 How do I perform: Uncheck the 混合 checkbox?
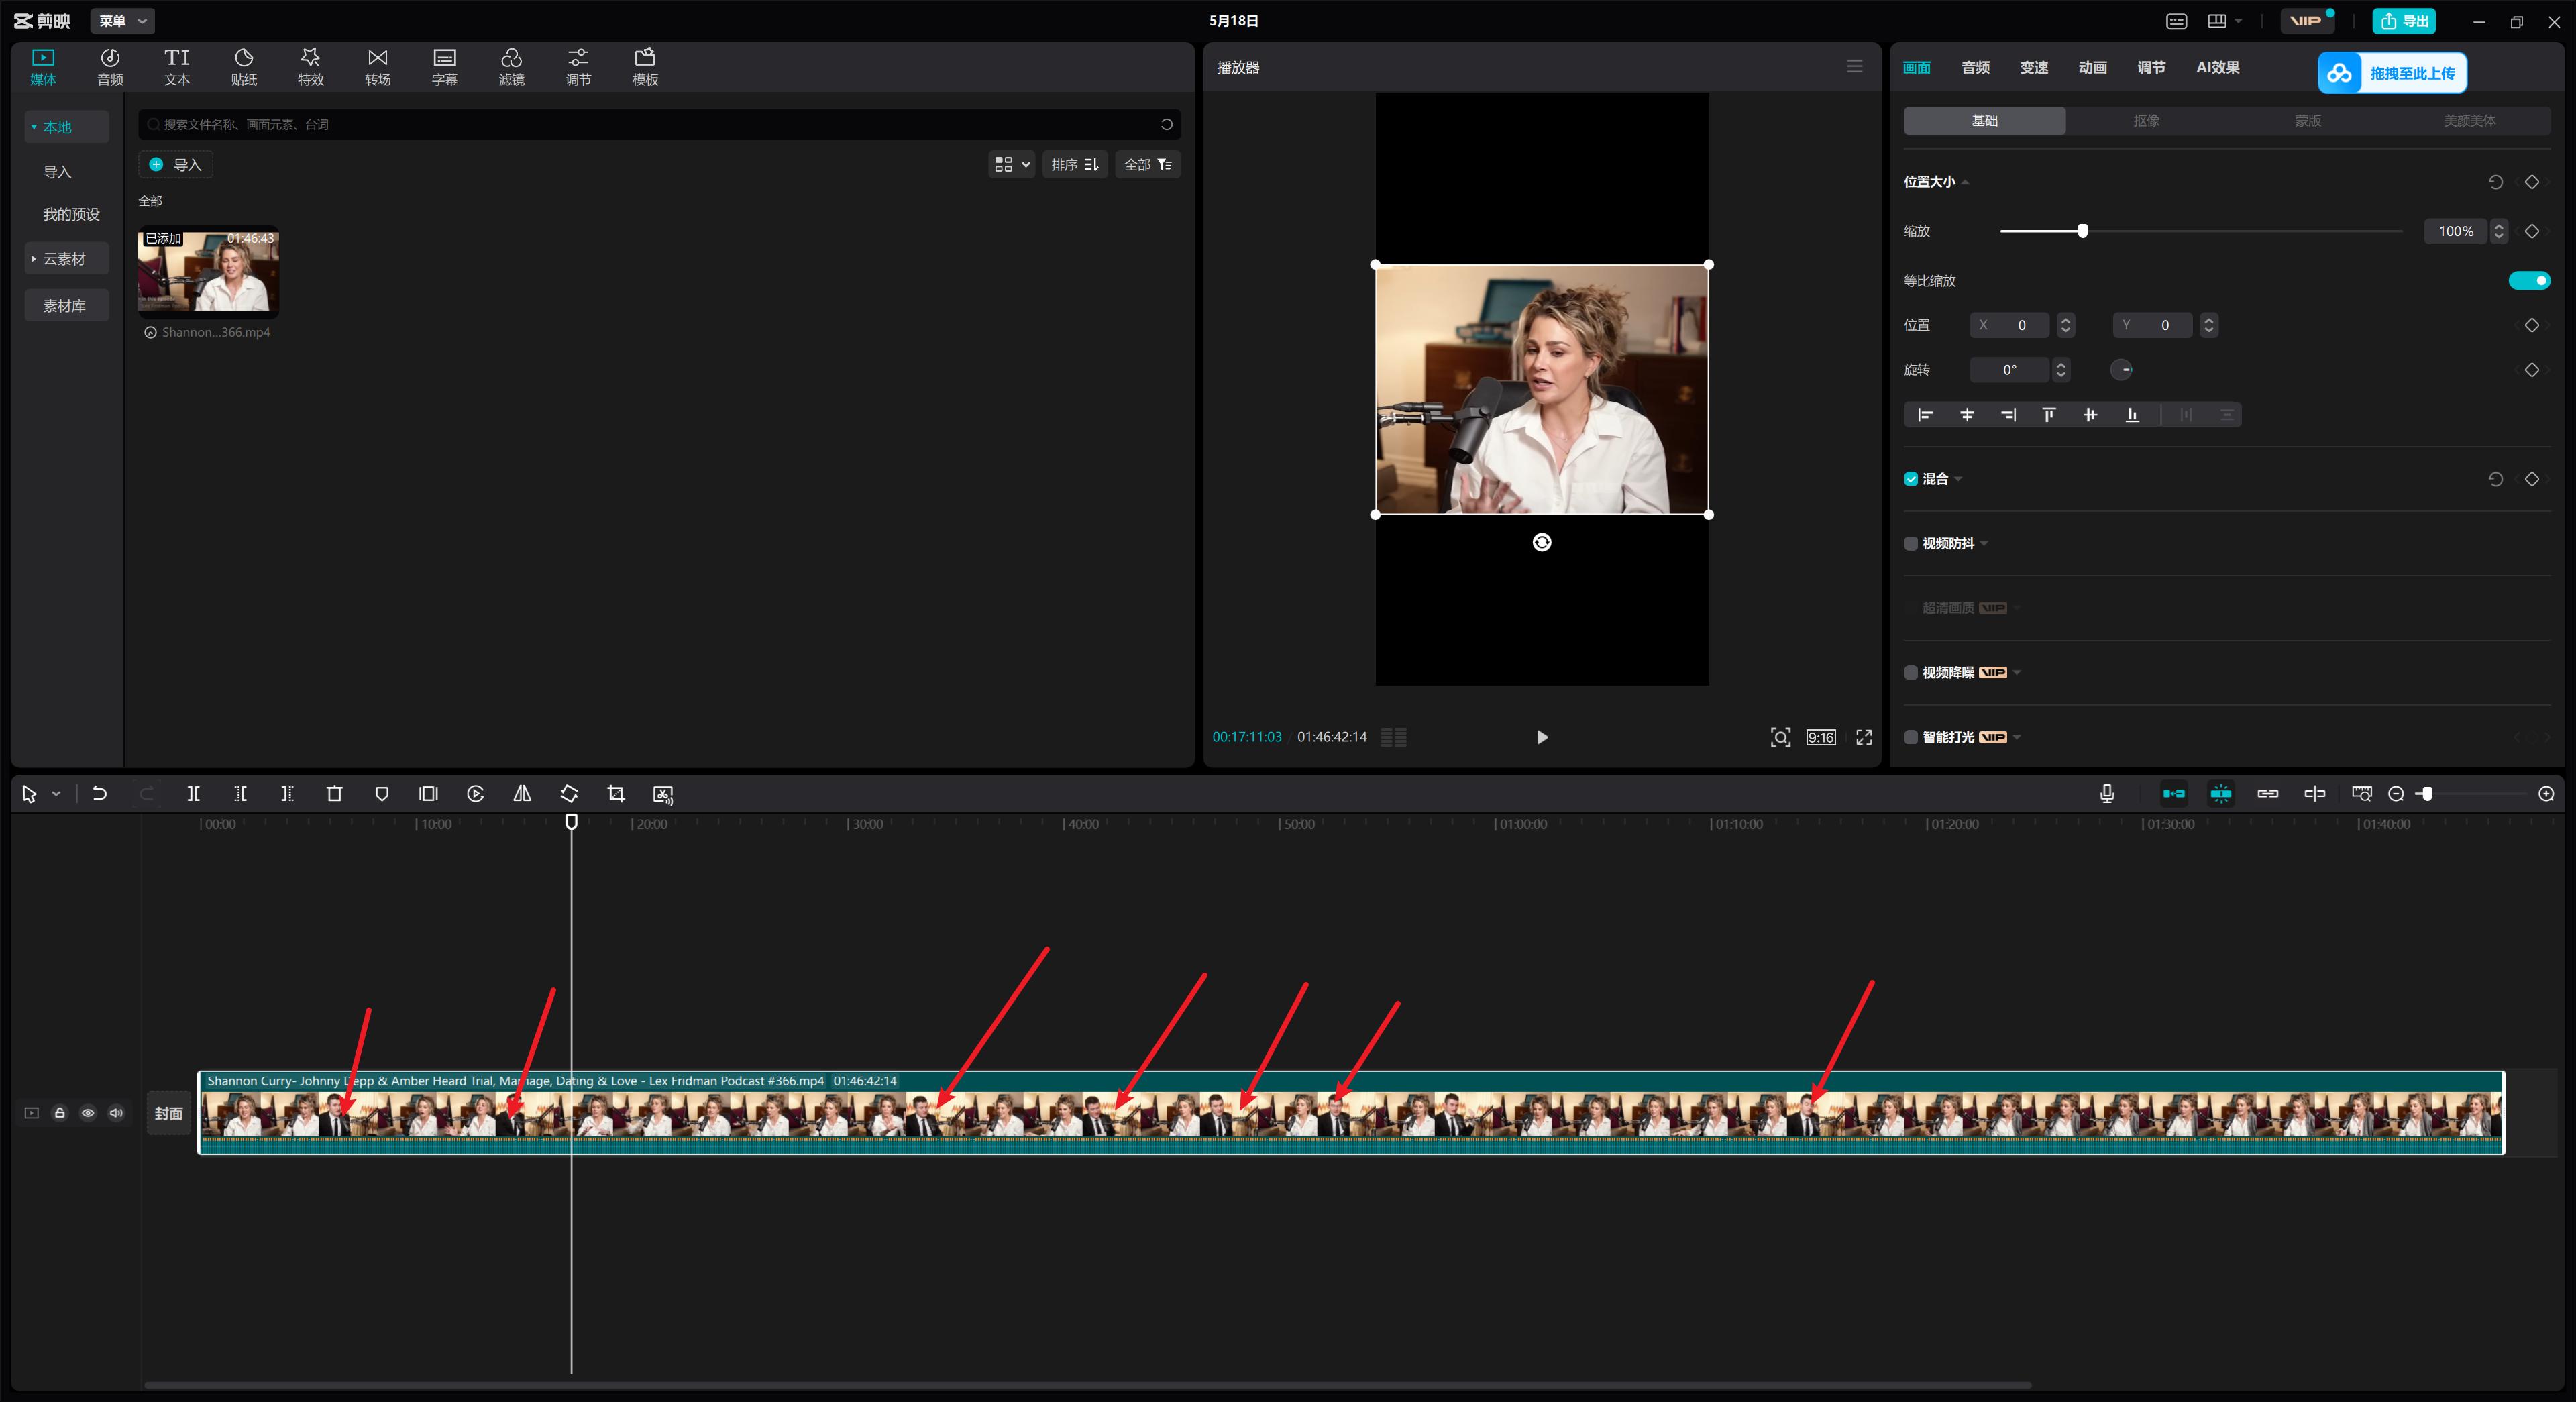pyautogui.click(x=1911, y=479)
